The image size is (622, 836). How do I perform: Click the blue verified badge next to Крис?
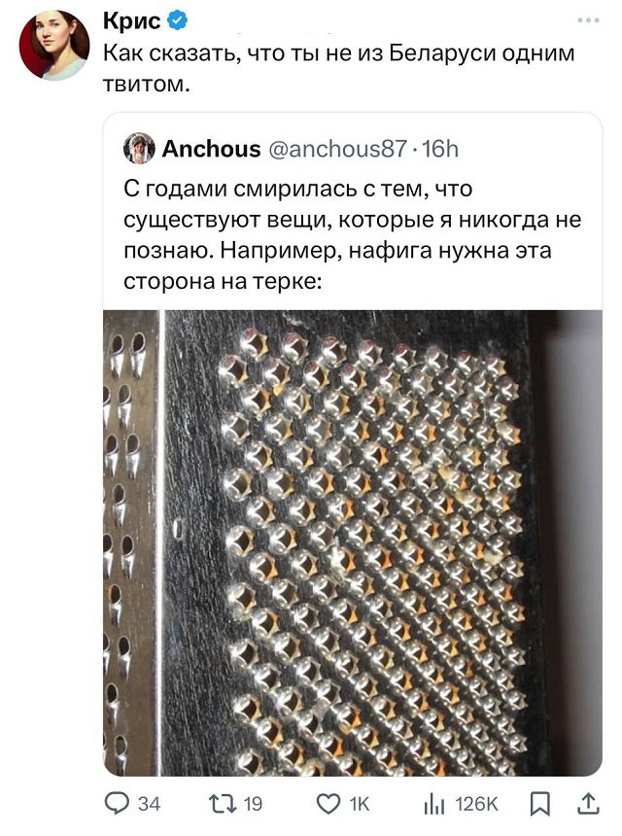pyautogui.click(x=177, y=20)
